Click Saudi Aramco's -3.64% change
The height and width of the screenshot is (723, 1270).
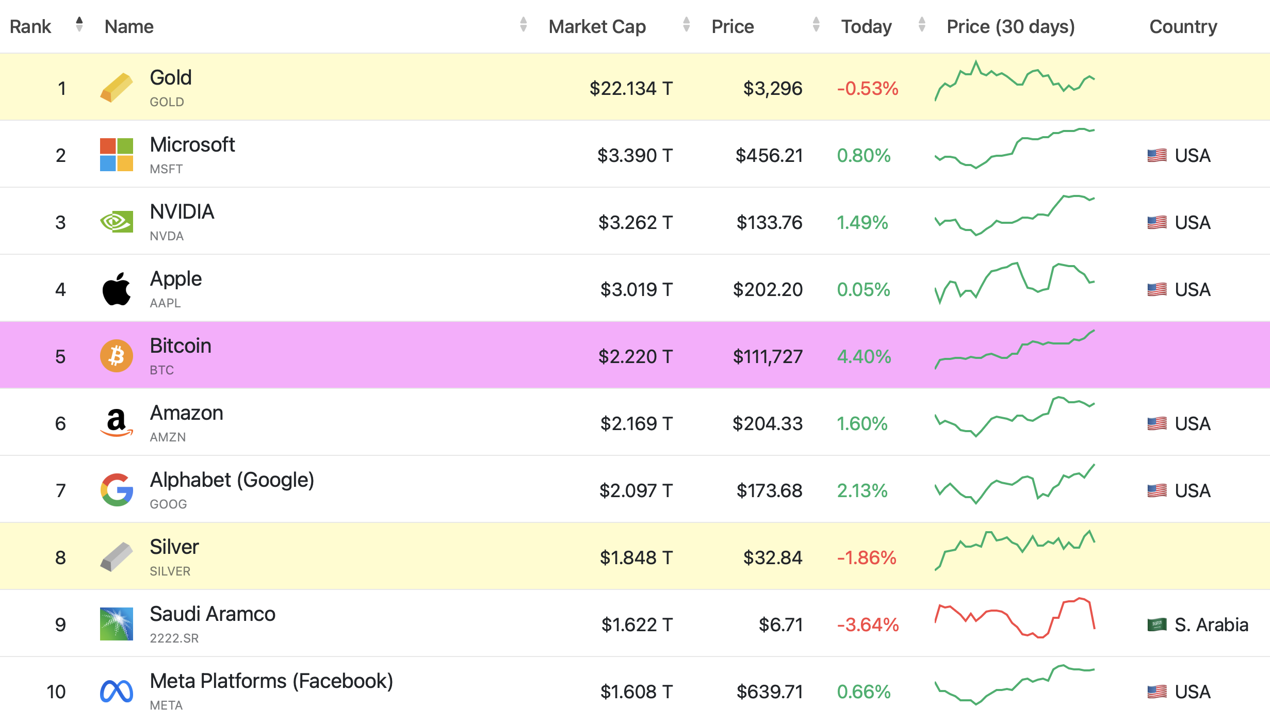[x=868, y=625]
